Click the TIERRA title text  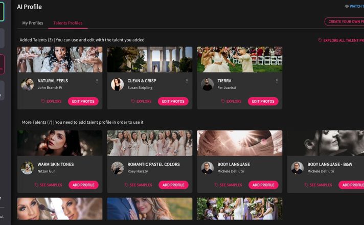(x=224, y=81)
